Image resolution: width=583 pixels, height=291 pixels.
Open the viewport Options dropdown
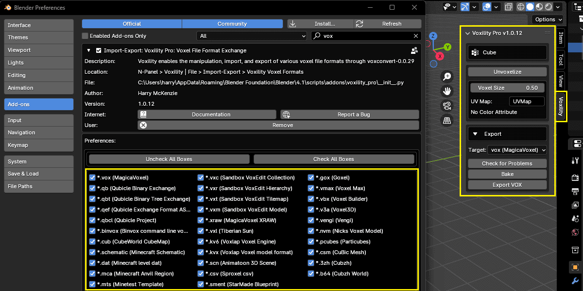(x=548, y=19)
